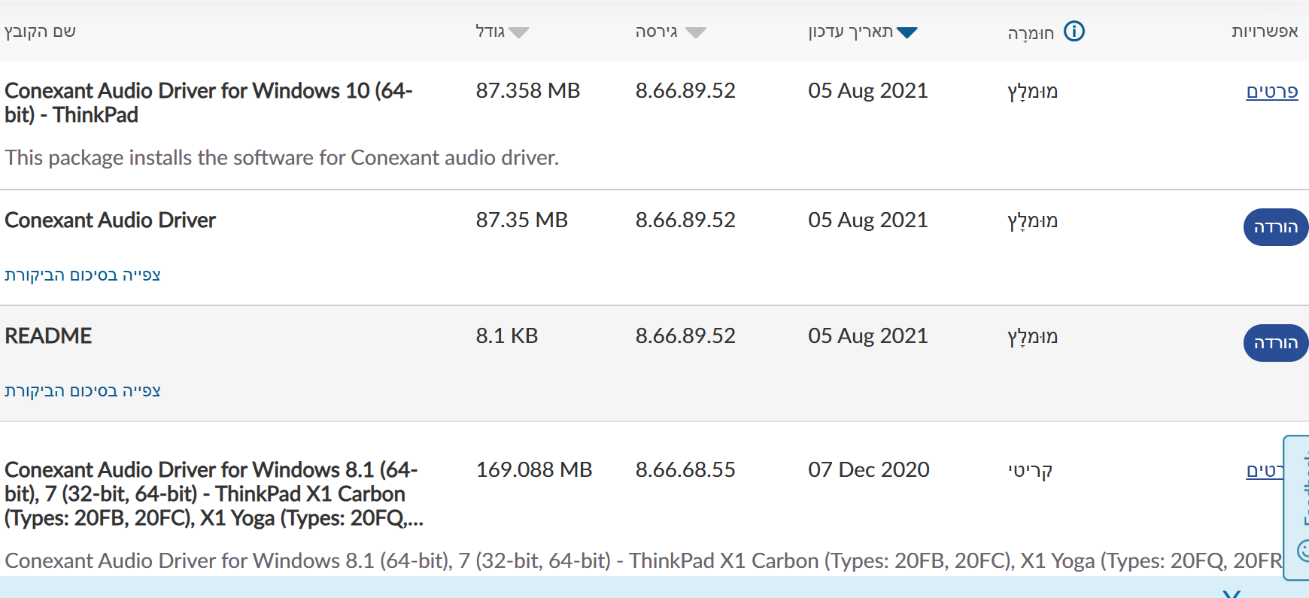The image size is (1309, 598).
Task: Click the file name column header
Action: tap(40, 32)
